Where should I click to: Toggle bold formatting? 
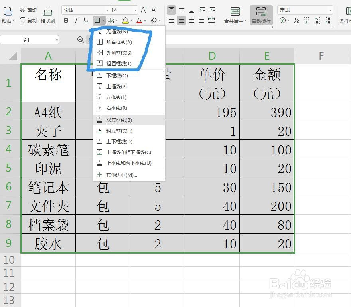point(66,21)
